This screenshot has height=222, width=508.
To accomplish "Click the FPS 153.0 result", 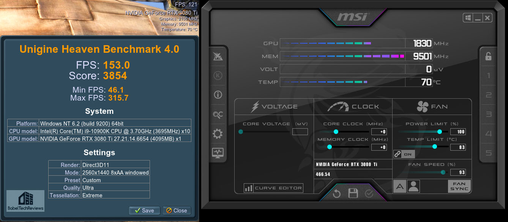I will 104,65.
